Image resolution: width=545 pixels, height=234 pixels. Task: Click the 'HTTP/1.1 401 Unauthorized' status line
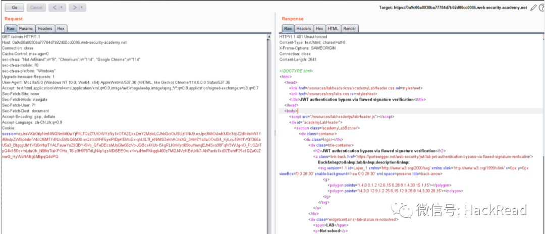303,36
